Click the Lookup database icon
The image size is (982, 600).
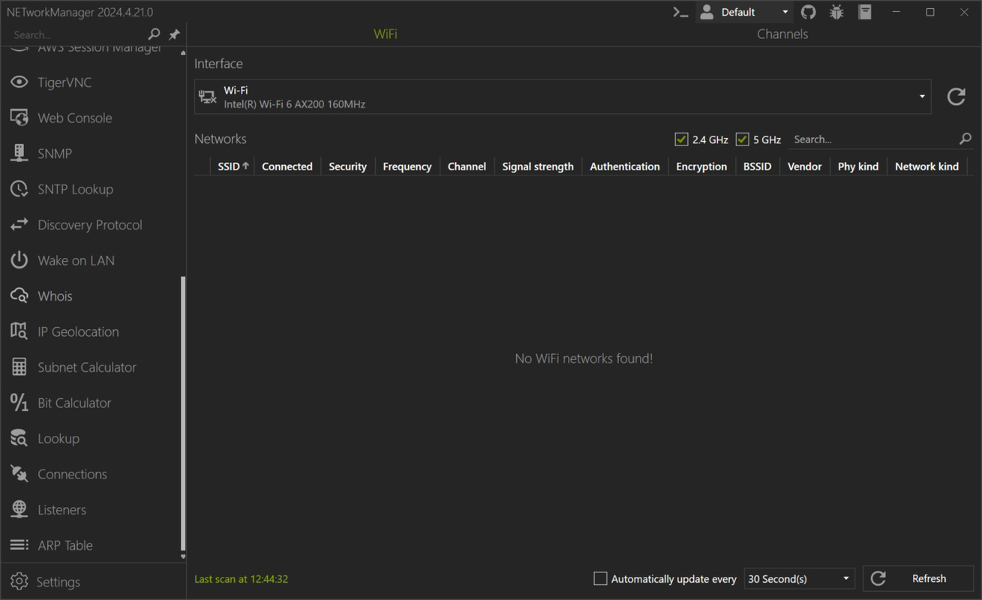coord(20,438)
